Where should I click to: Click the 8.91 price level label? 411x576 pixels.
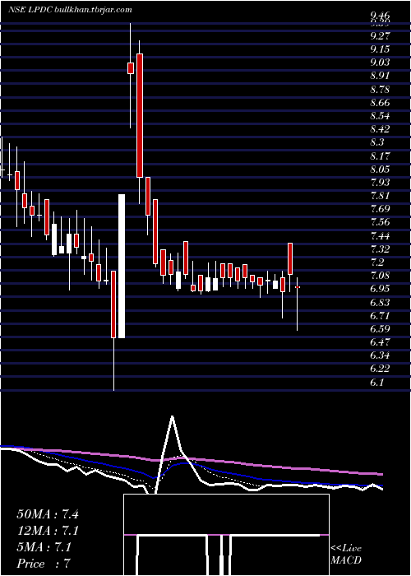pos(380,76)
